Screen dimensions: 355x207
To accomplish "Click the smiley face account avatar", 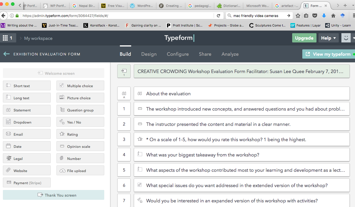I will (346, 38).
